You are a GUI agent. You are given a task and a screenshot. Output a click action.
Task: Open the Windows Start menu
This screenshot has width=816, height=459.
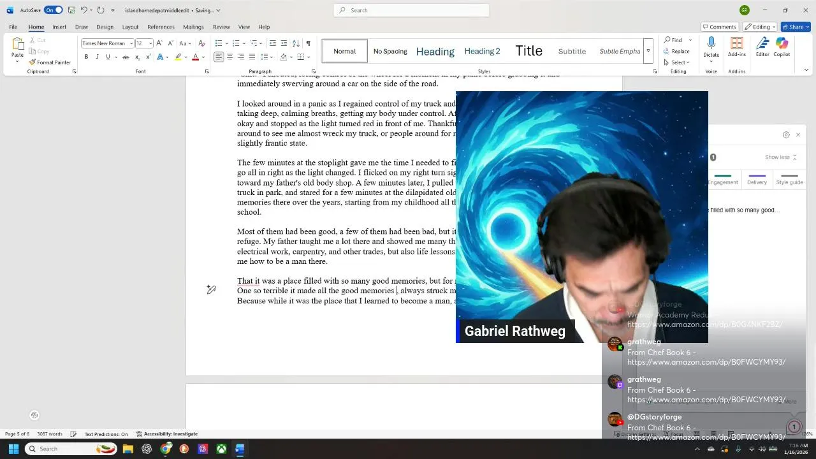click(13, 449)
